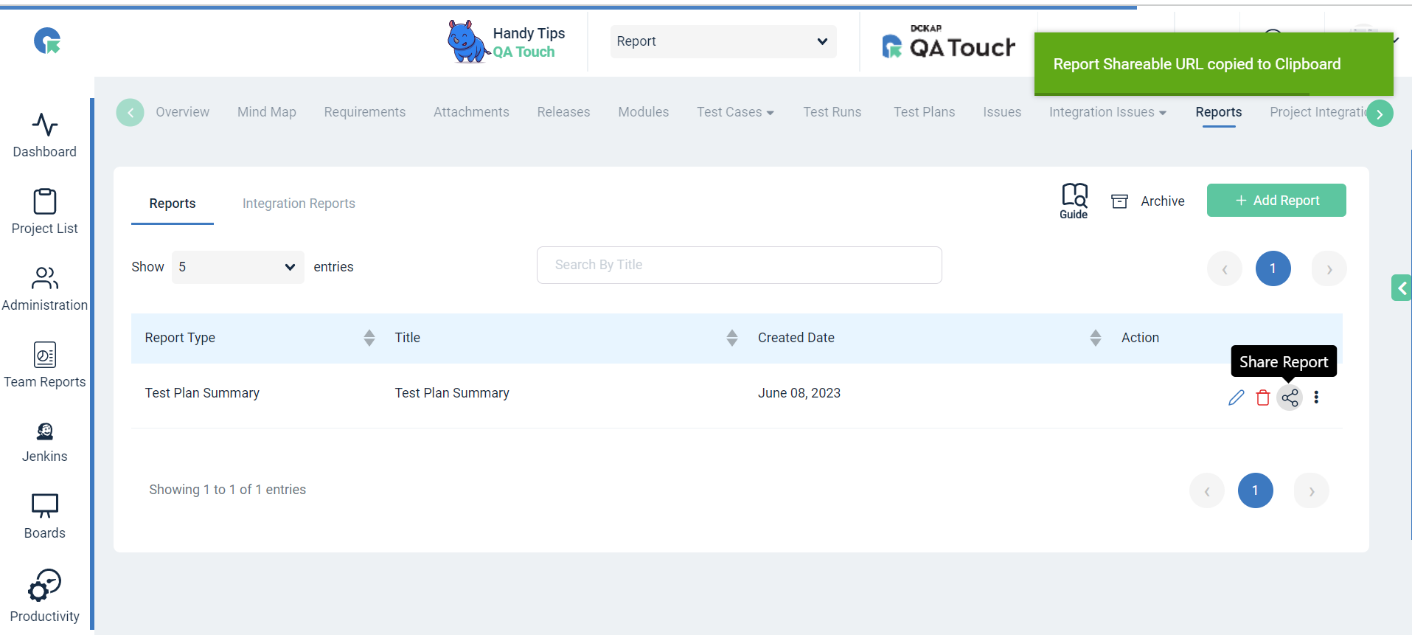Open the Attachments tab
Viewport: 1412px width, 635px height.
point(471,112)
